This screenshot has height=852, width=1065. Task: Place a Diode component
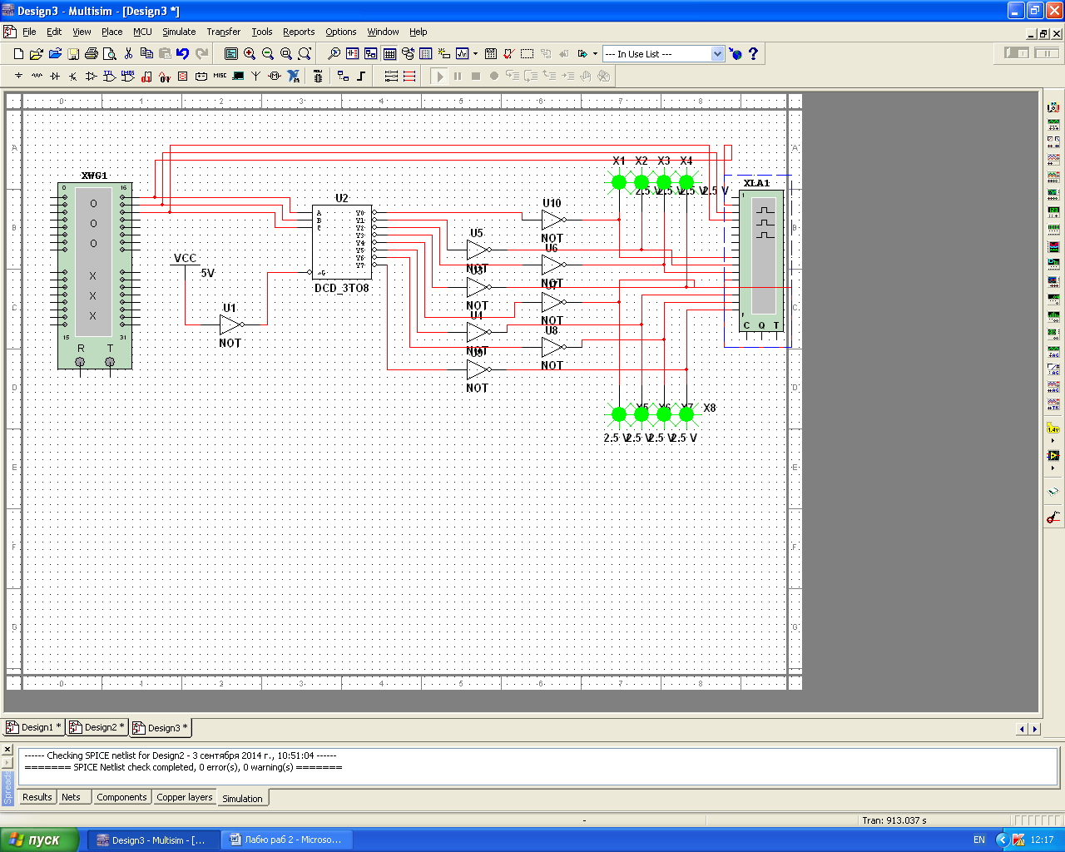point(55,76)
